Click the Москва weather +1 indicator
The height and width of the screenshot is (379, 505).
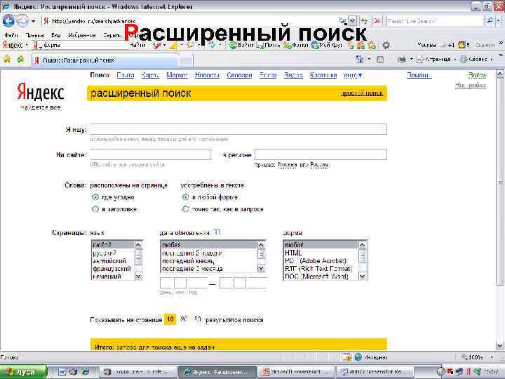pos(436,45)
